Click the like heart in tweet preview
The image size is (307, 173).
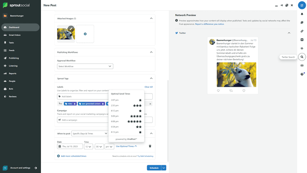(x=244, y=91)
